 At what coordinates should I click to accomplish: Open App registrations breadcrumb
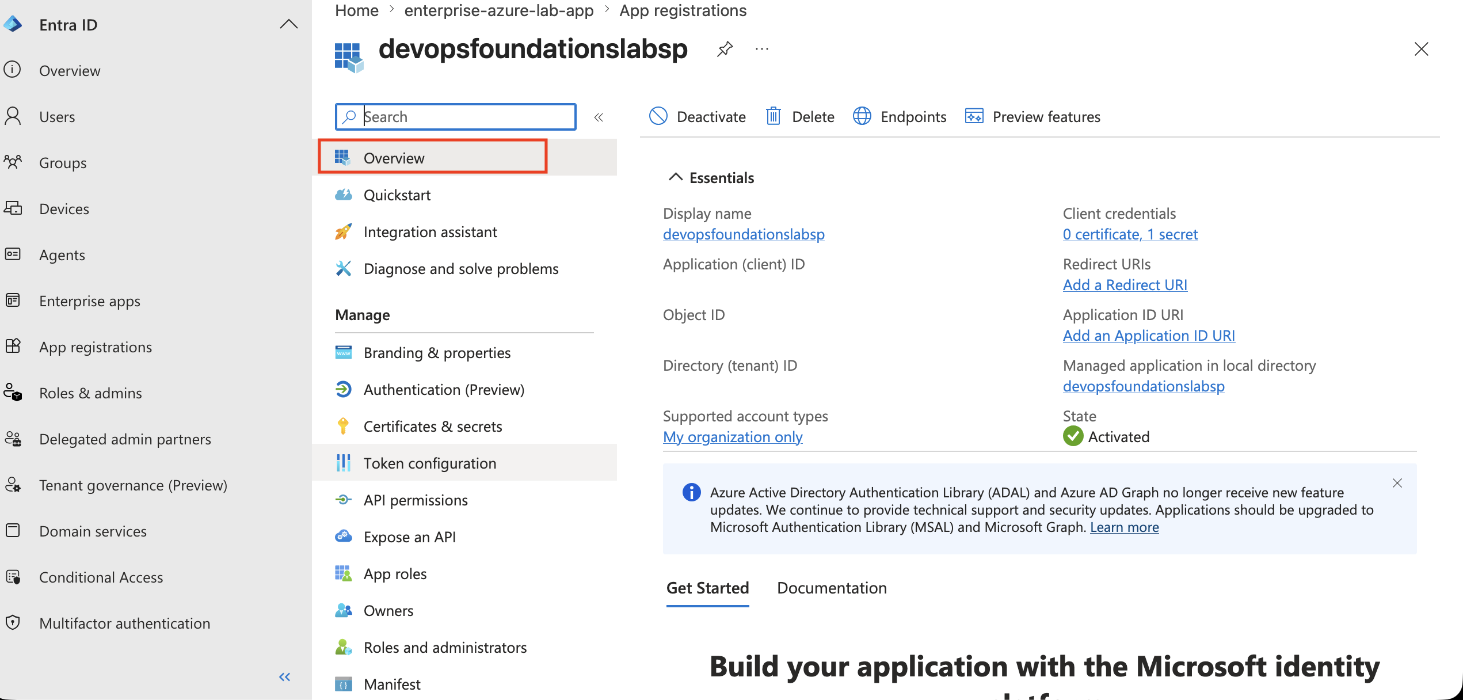(683, 10)
